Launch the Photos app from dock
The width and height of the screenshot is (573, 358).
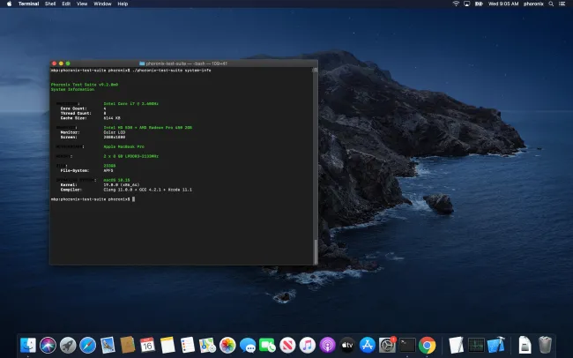click(227, 345)
